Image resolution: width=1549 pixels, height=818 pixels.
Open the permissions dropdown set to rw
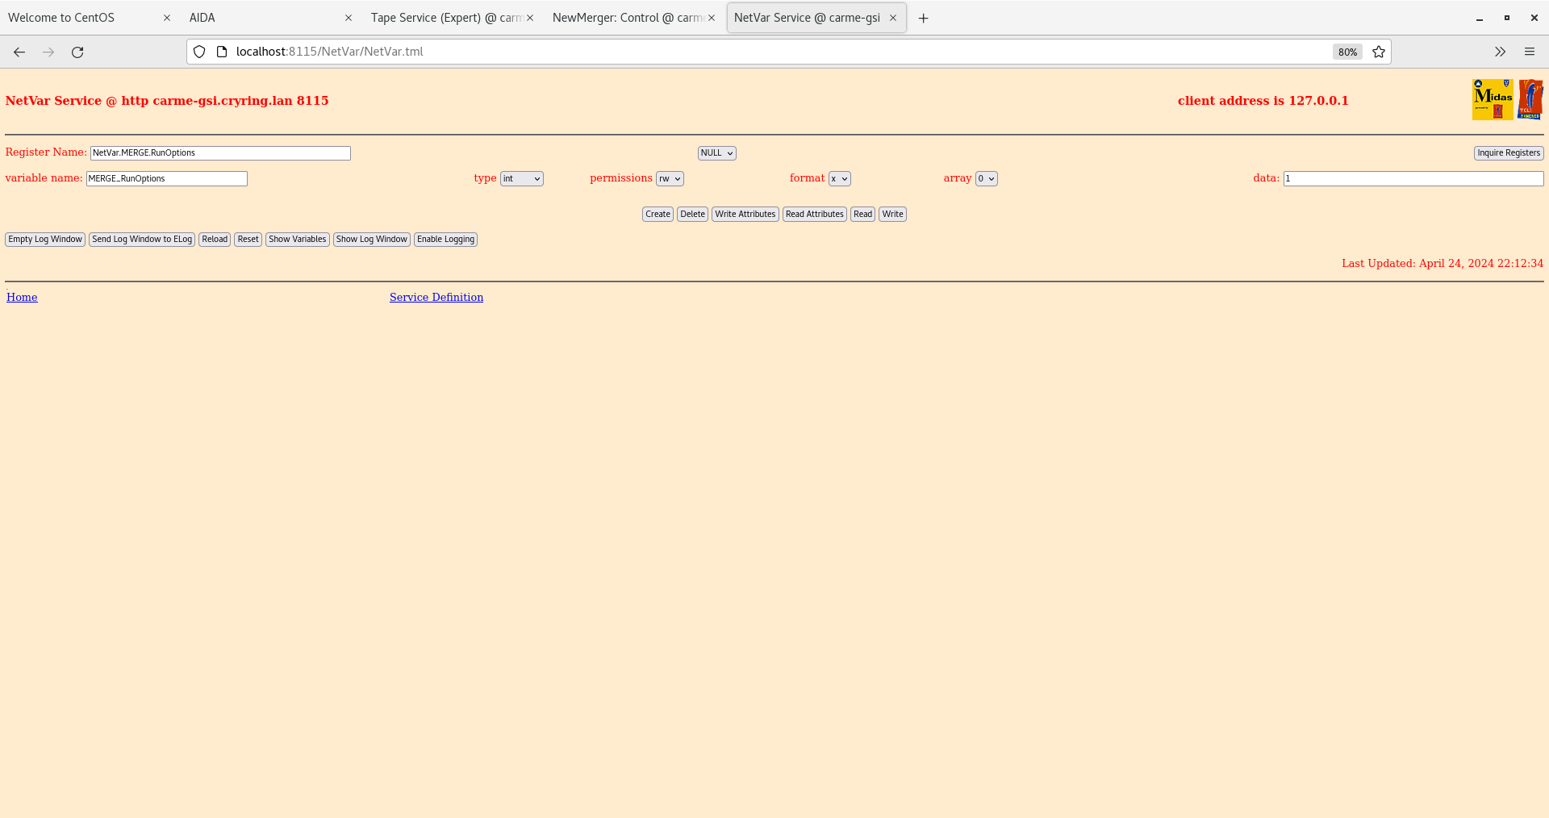(x=670, y=179)
